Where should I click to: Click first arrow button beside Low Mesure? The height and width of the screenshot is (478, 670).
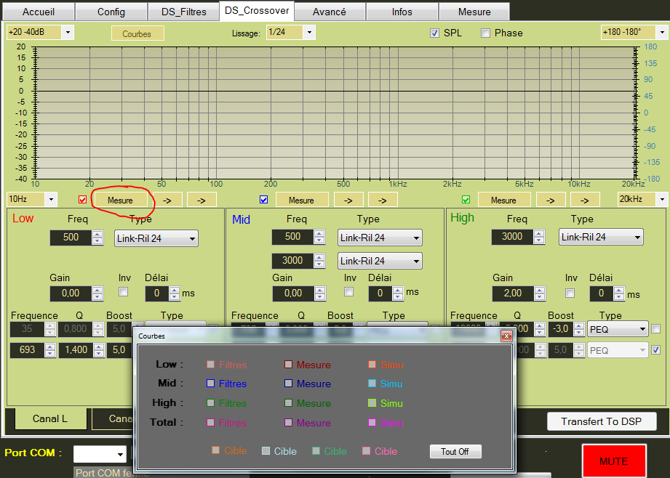tap(167, 200)
